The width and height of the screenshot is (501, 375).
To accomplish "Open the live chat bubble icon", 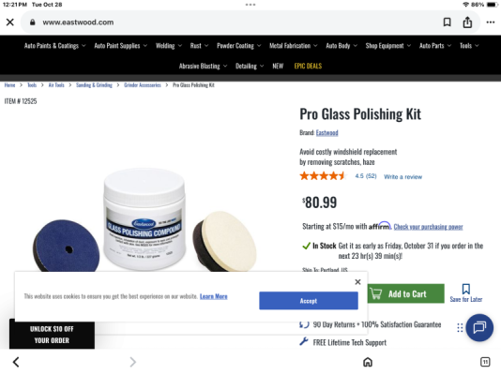I will [479, 327].
